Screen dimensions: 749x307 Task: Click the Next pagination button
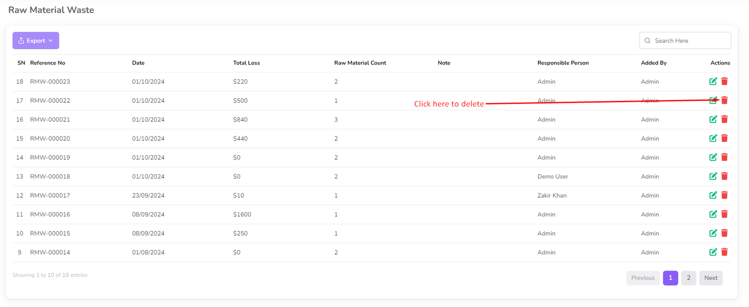[711, 278]
